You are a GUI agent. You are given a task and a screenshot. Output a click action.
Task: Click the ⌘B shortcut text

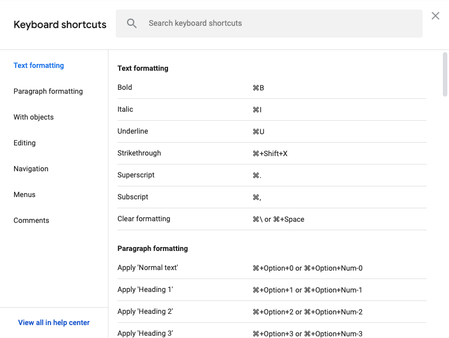258,88
